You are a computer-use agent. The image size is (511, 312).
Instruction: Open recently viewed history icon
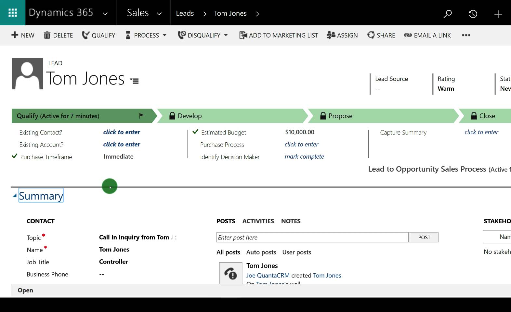pos(473,14)
